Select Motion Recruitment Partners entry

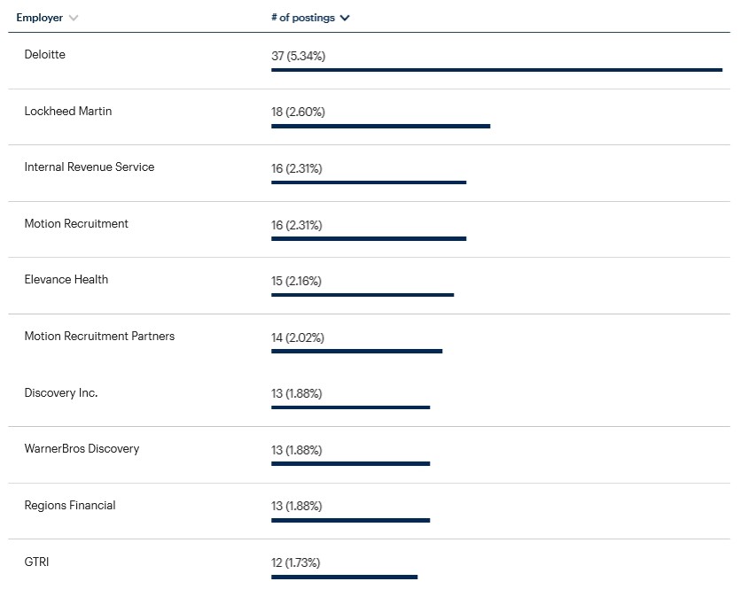click(99, 336)
